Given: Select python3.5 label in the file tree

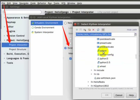Looking at the screenshot, I should click(x=105, y=62).
